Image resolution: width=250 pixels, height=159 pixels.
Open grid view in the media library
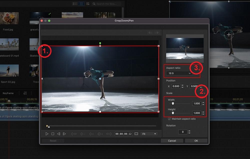(x=81, y=3)
